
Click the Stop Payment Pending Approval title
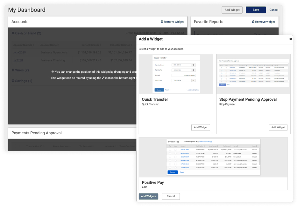(x=248, y=99)
